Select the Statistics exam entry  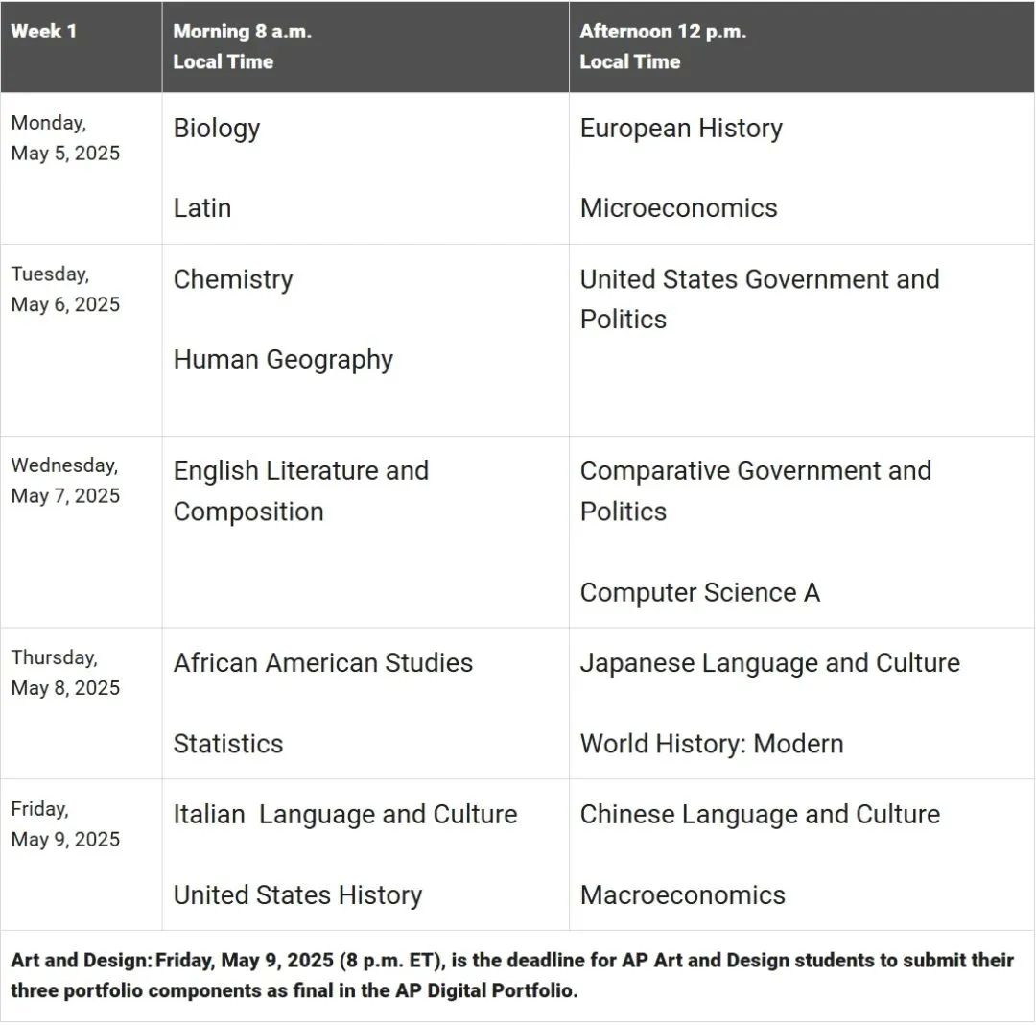coord(228,744)
